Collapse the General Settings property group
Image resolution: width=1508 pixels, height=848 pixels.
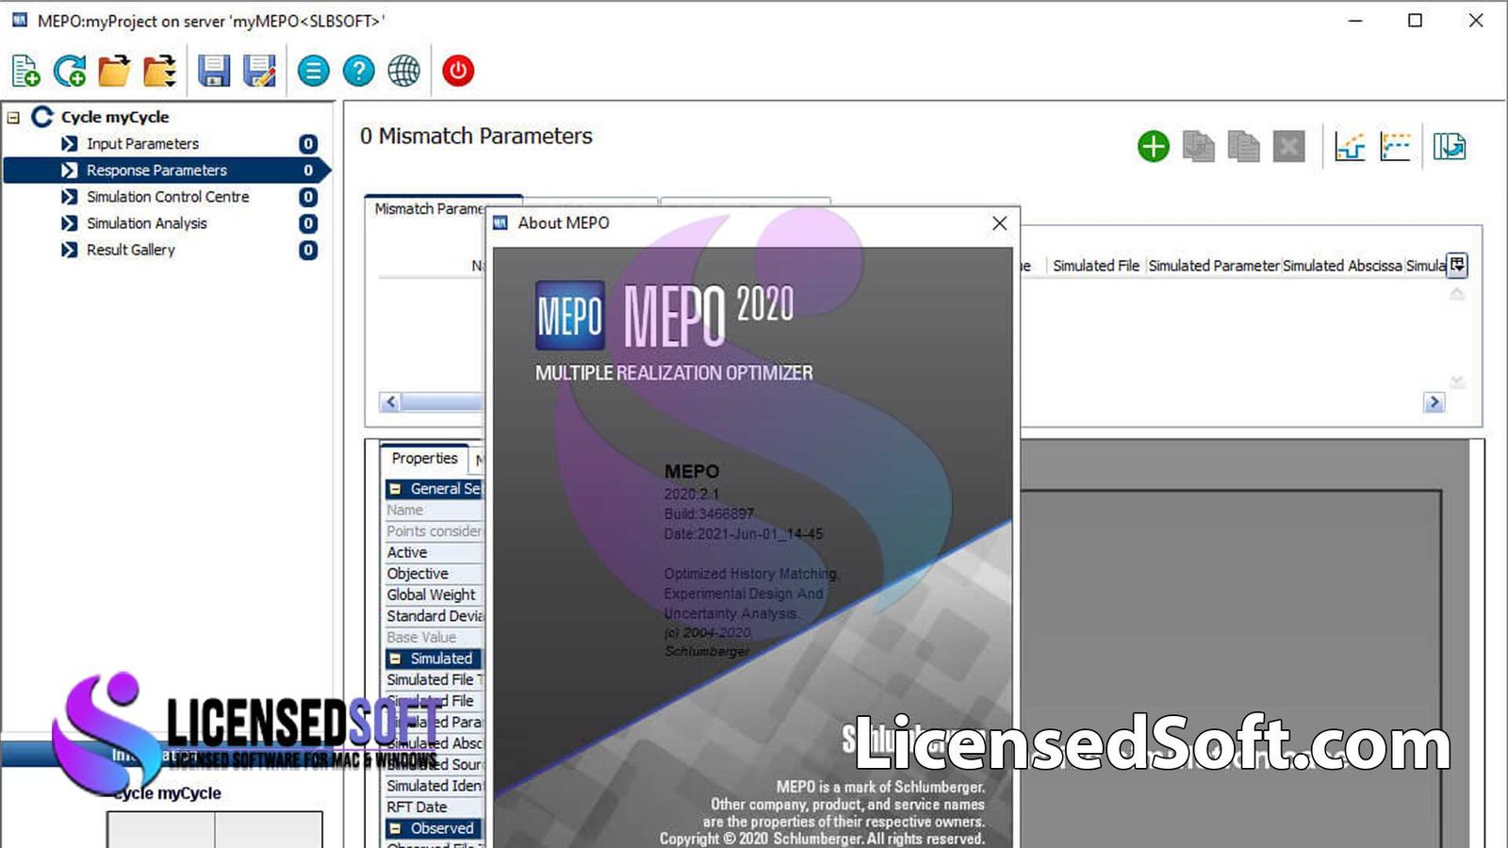[x=396, y=489]
